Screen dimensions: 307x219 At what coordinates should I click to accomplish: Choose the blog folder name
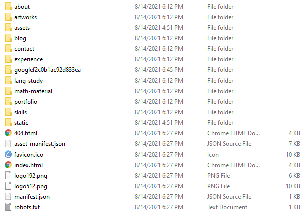[20, 38]
